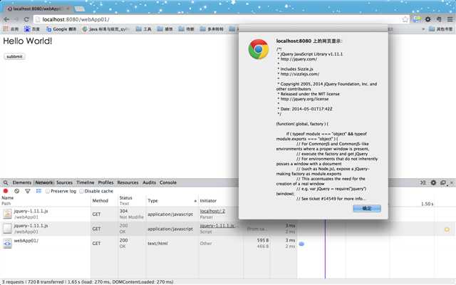Switch to the Console tab
Screen dimensions: 456x285
pyautogui.click(x=168, y=182)
